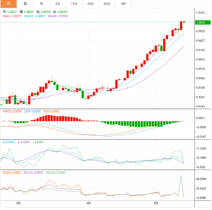Click the RSI(6) indicator label

point(12,173)
